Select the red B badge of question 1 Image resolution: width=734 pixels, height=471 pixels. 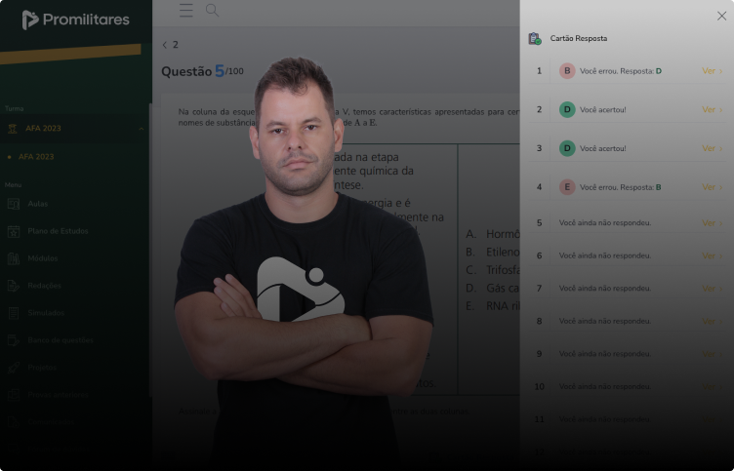tap(567, 71)
